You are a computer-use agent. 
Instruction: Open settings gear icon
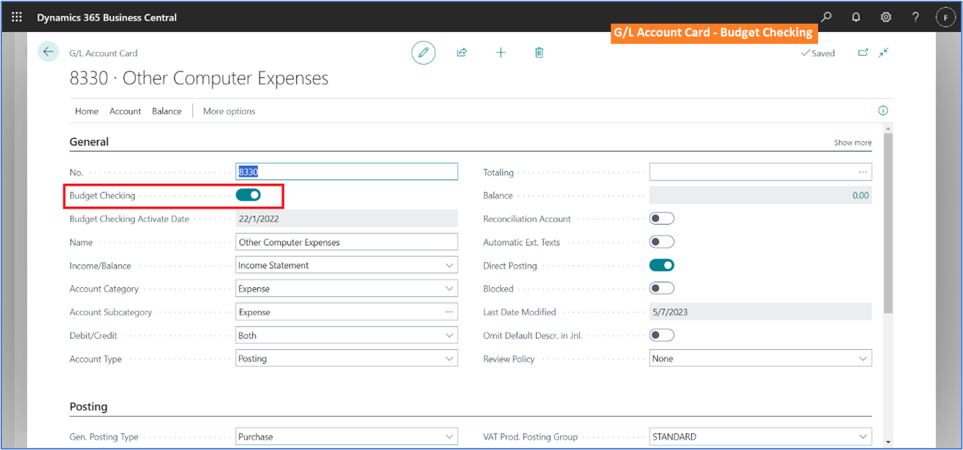[886, 17]
